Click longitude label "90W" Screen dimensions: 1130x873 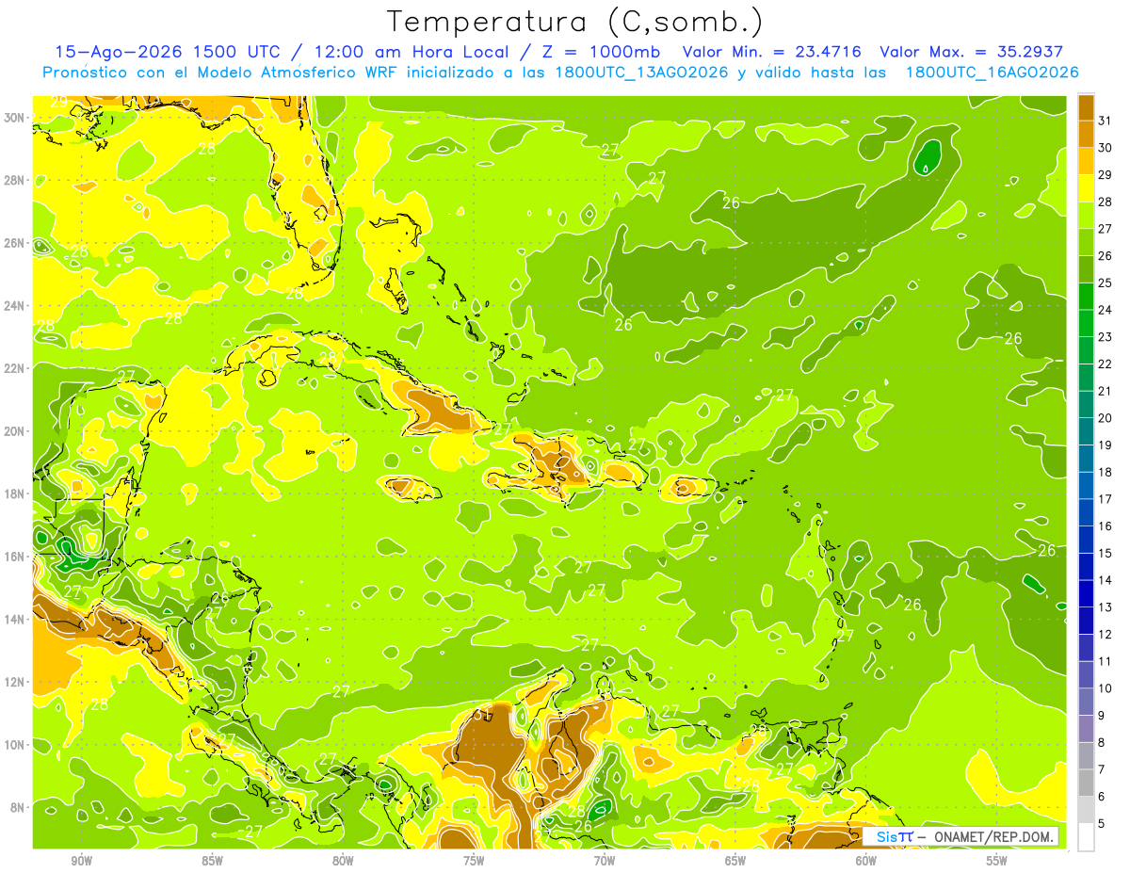pyautogui.click(x=82, y=862)
